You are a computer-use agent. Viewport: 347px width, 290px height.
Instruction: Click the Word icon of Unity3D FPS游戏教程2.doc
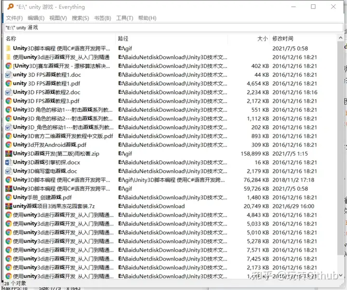point(8,92)
